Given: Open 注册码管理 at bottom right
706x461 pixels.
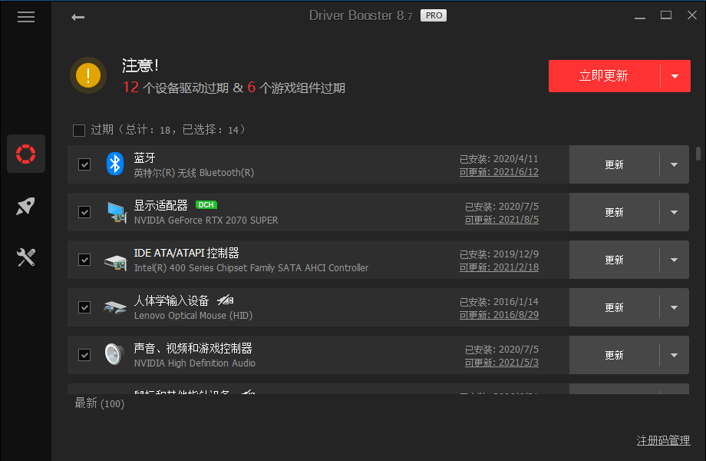Looking at the screenshot, I should pos(665,440).
